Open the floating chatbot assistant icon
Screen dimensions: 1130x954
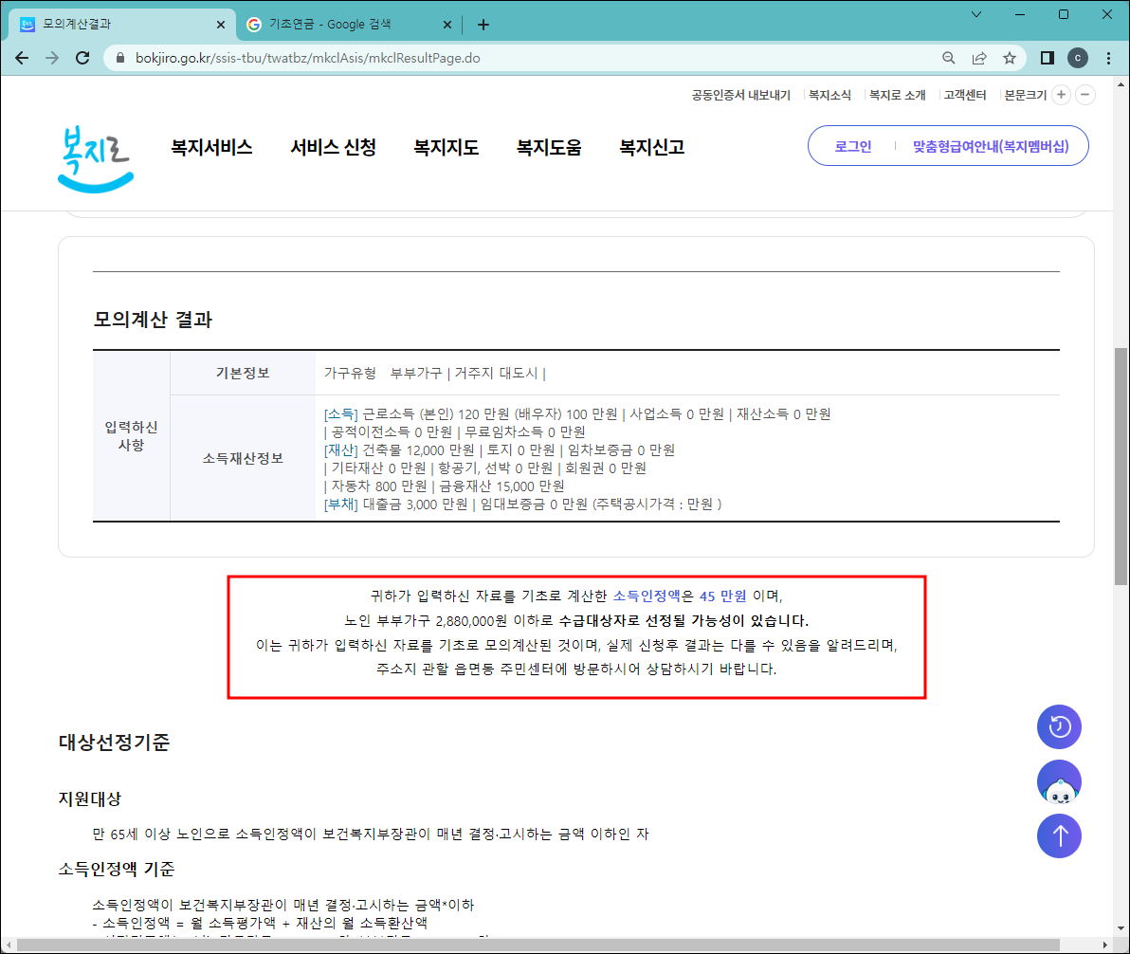pyautogui.click(x=1059, y=780)
